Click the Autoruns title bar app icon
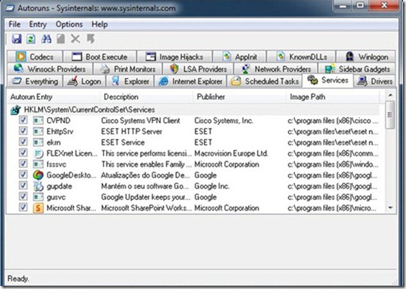 click(10, 8)
